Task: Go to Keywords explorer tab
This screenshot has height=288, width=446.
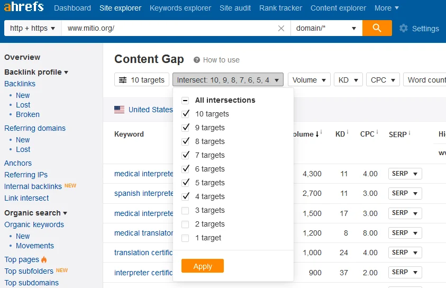Action: click(x=180, y=8)
